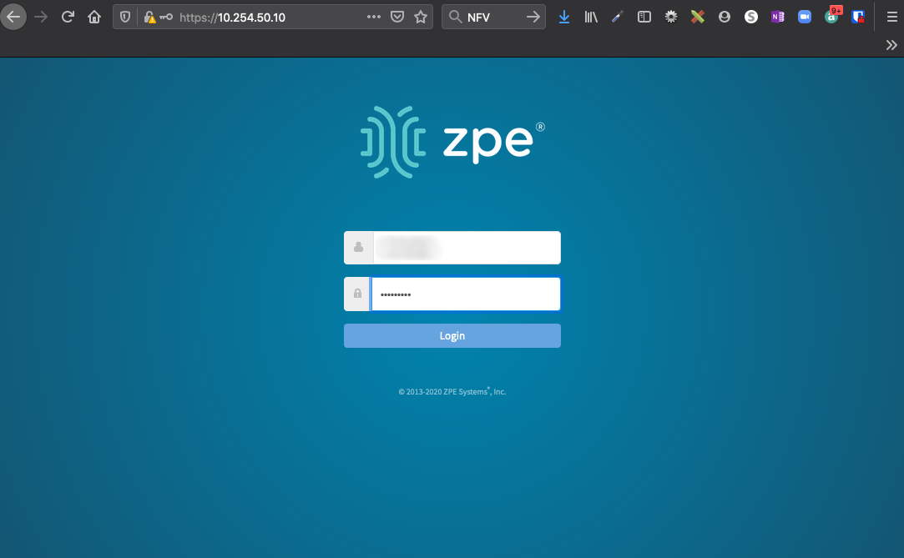904x558 pixels.
Task: Open the Bitwarden shield extension
Action: (x=858, y=17)
